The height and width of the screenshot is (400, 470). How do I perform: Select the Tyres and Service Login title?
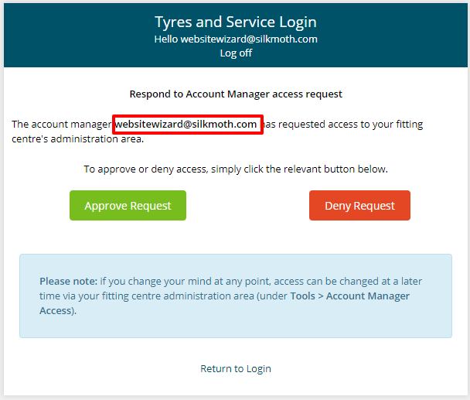point(236,22)
